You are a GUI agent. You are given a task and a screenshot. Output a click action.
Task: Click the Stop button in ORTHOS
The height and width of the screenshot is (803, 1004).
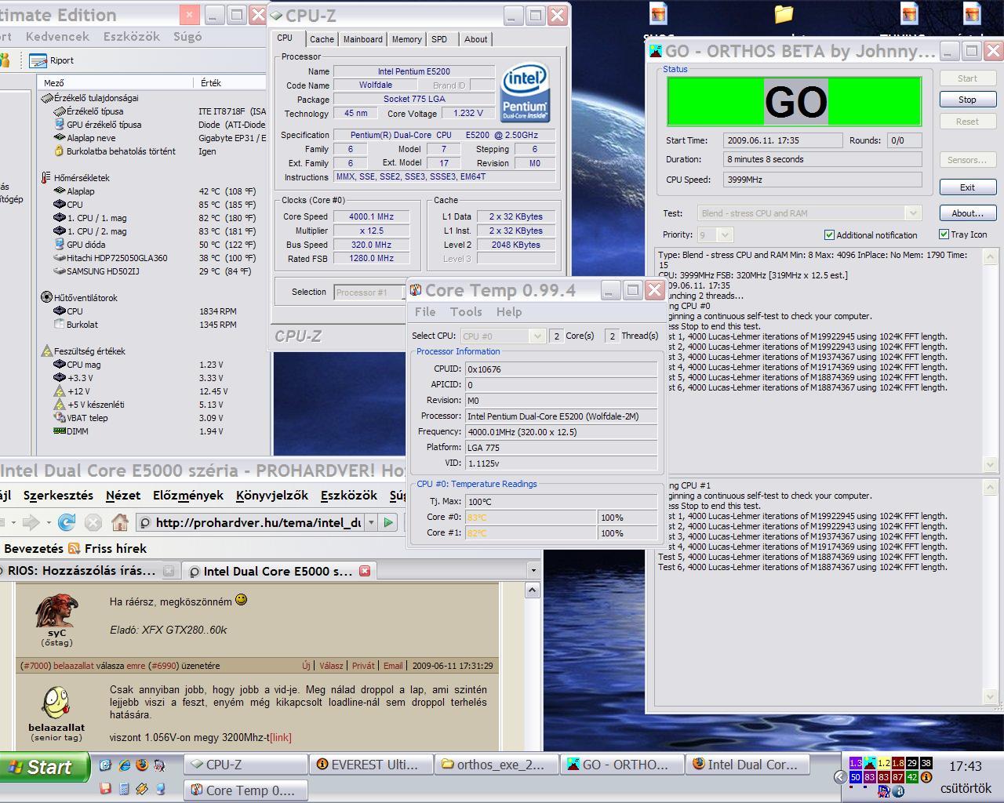pos(967,100)
